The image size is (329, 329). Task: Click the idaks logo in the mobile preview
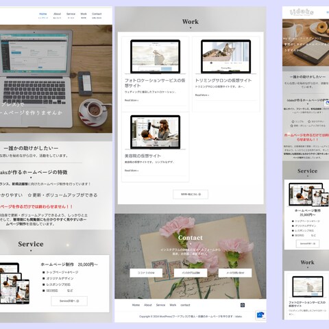[x=302, y=12]
